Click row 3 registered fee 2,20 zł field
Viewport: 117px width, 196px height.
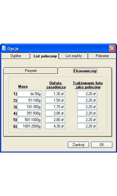87,107
